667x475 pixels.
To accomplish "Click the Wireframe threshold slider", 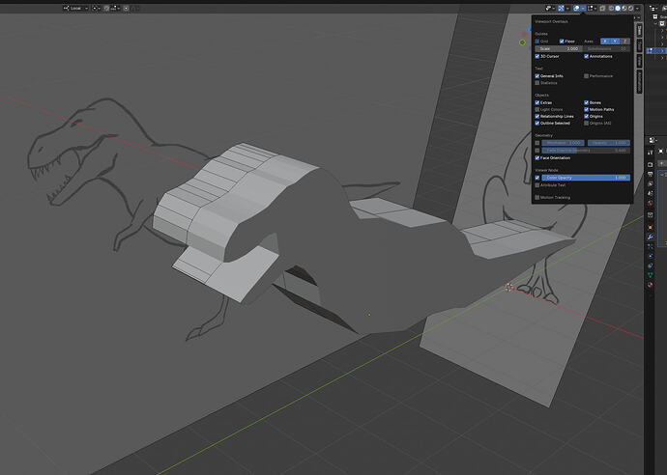I will click(x=563, y=143).
